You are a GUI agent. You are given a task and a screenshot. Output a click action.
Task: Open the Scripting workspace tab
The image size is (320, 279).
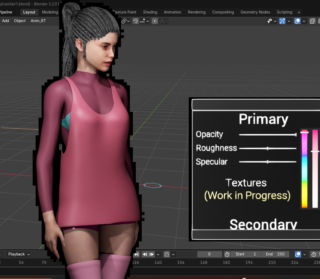point(285,12)
